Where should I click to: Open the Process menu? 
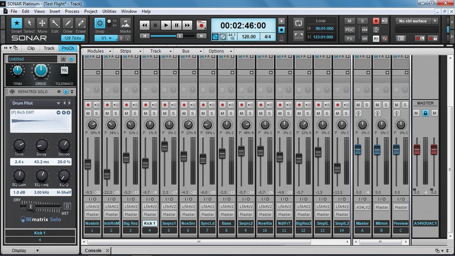click(x=72, y=11)
